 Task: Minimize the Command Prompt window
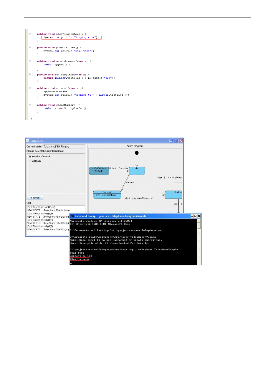pos(191,216)
